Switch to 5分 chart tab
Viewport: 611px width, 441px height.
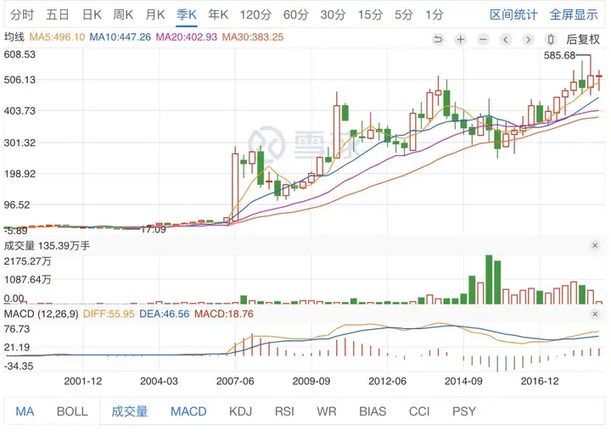coord(404,14)
